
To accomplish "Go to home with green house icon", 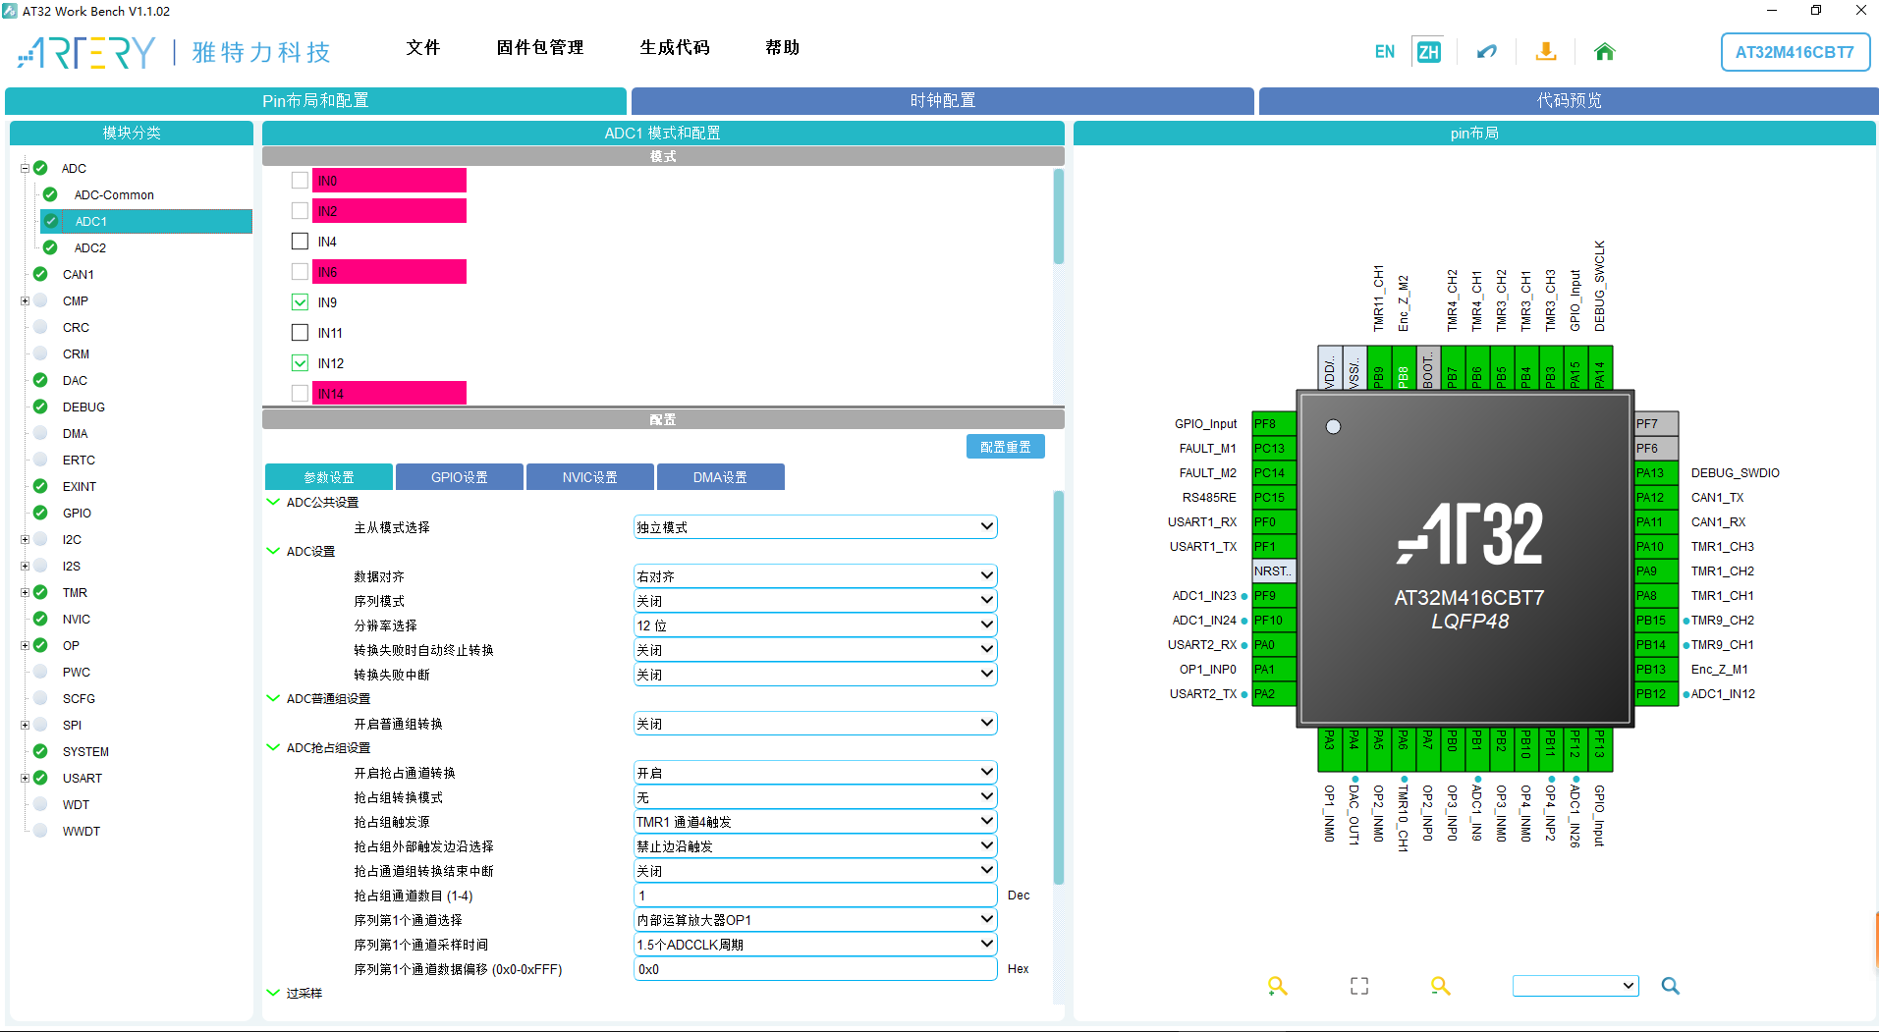I will [x=1605, y=51].
